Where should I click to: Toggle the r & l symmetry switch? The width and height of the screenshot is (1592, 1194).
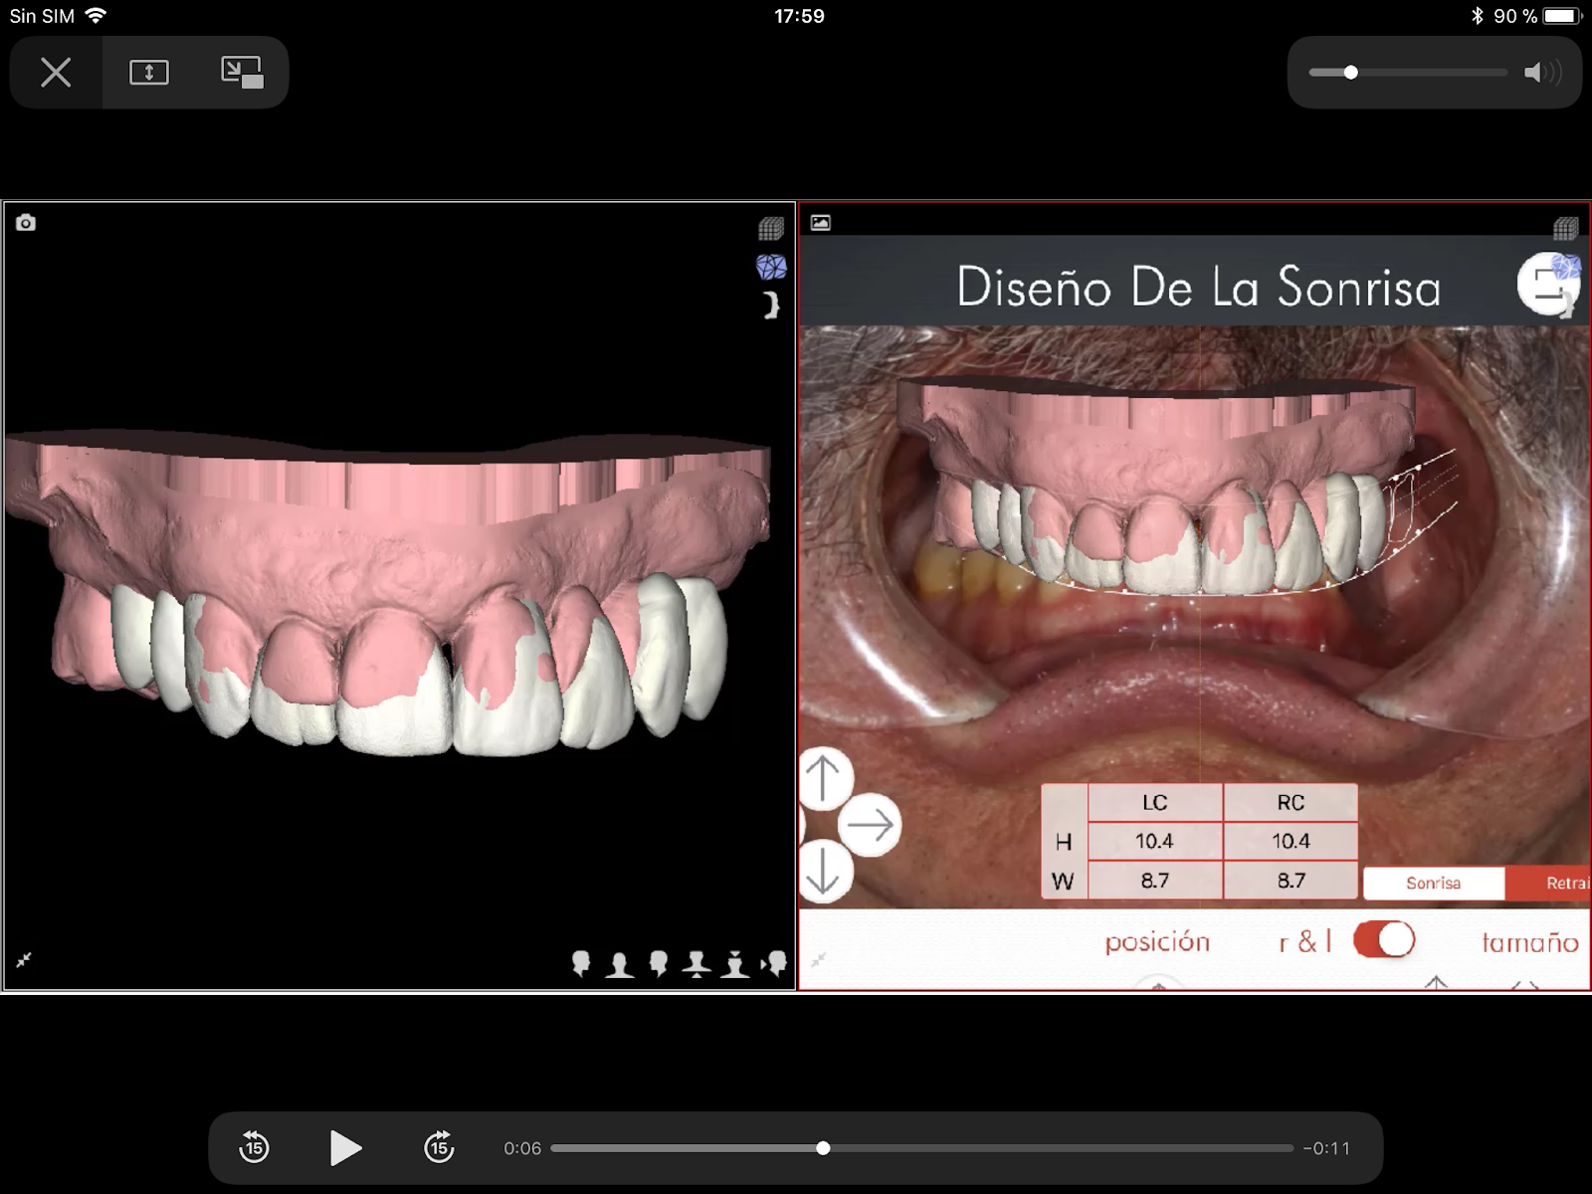(x=1384, y=939)
